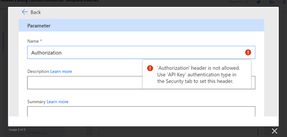Click the thumbs-up icon beside Share this
The height and width of the screenshot is (137, 287).
coord(247,2)
